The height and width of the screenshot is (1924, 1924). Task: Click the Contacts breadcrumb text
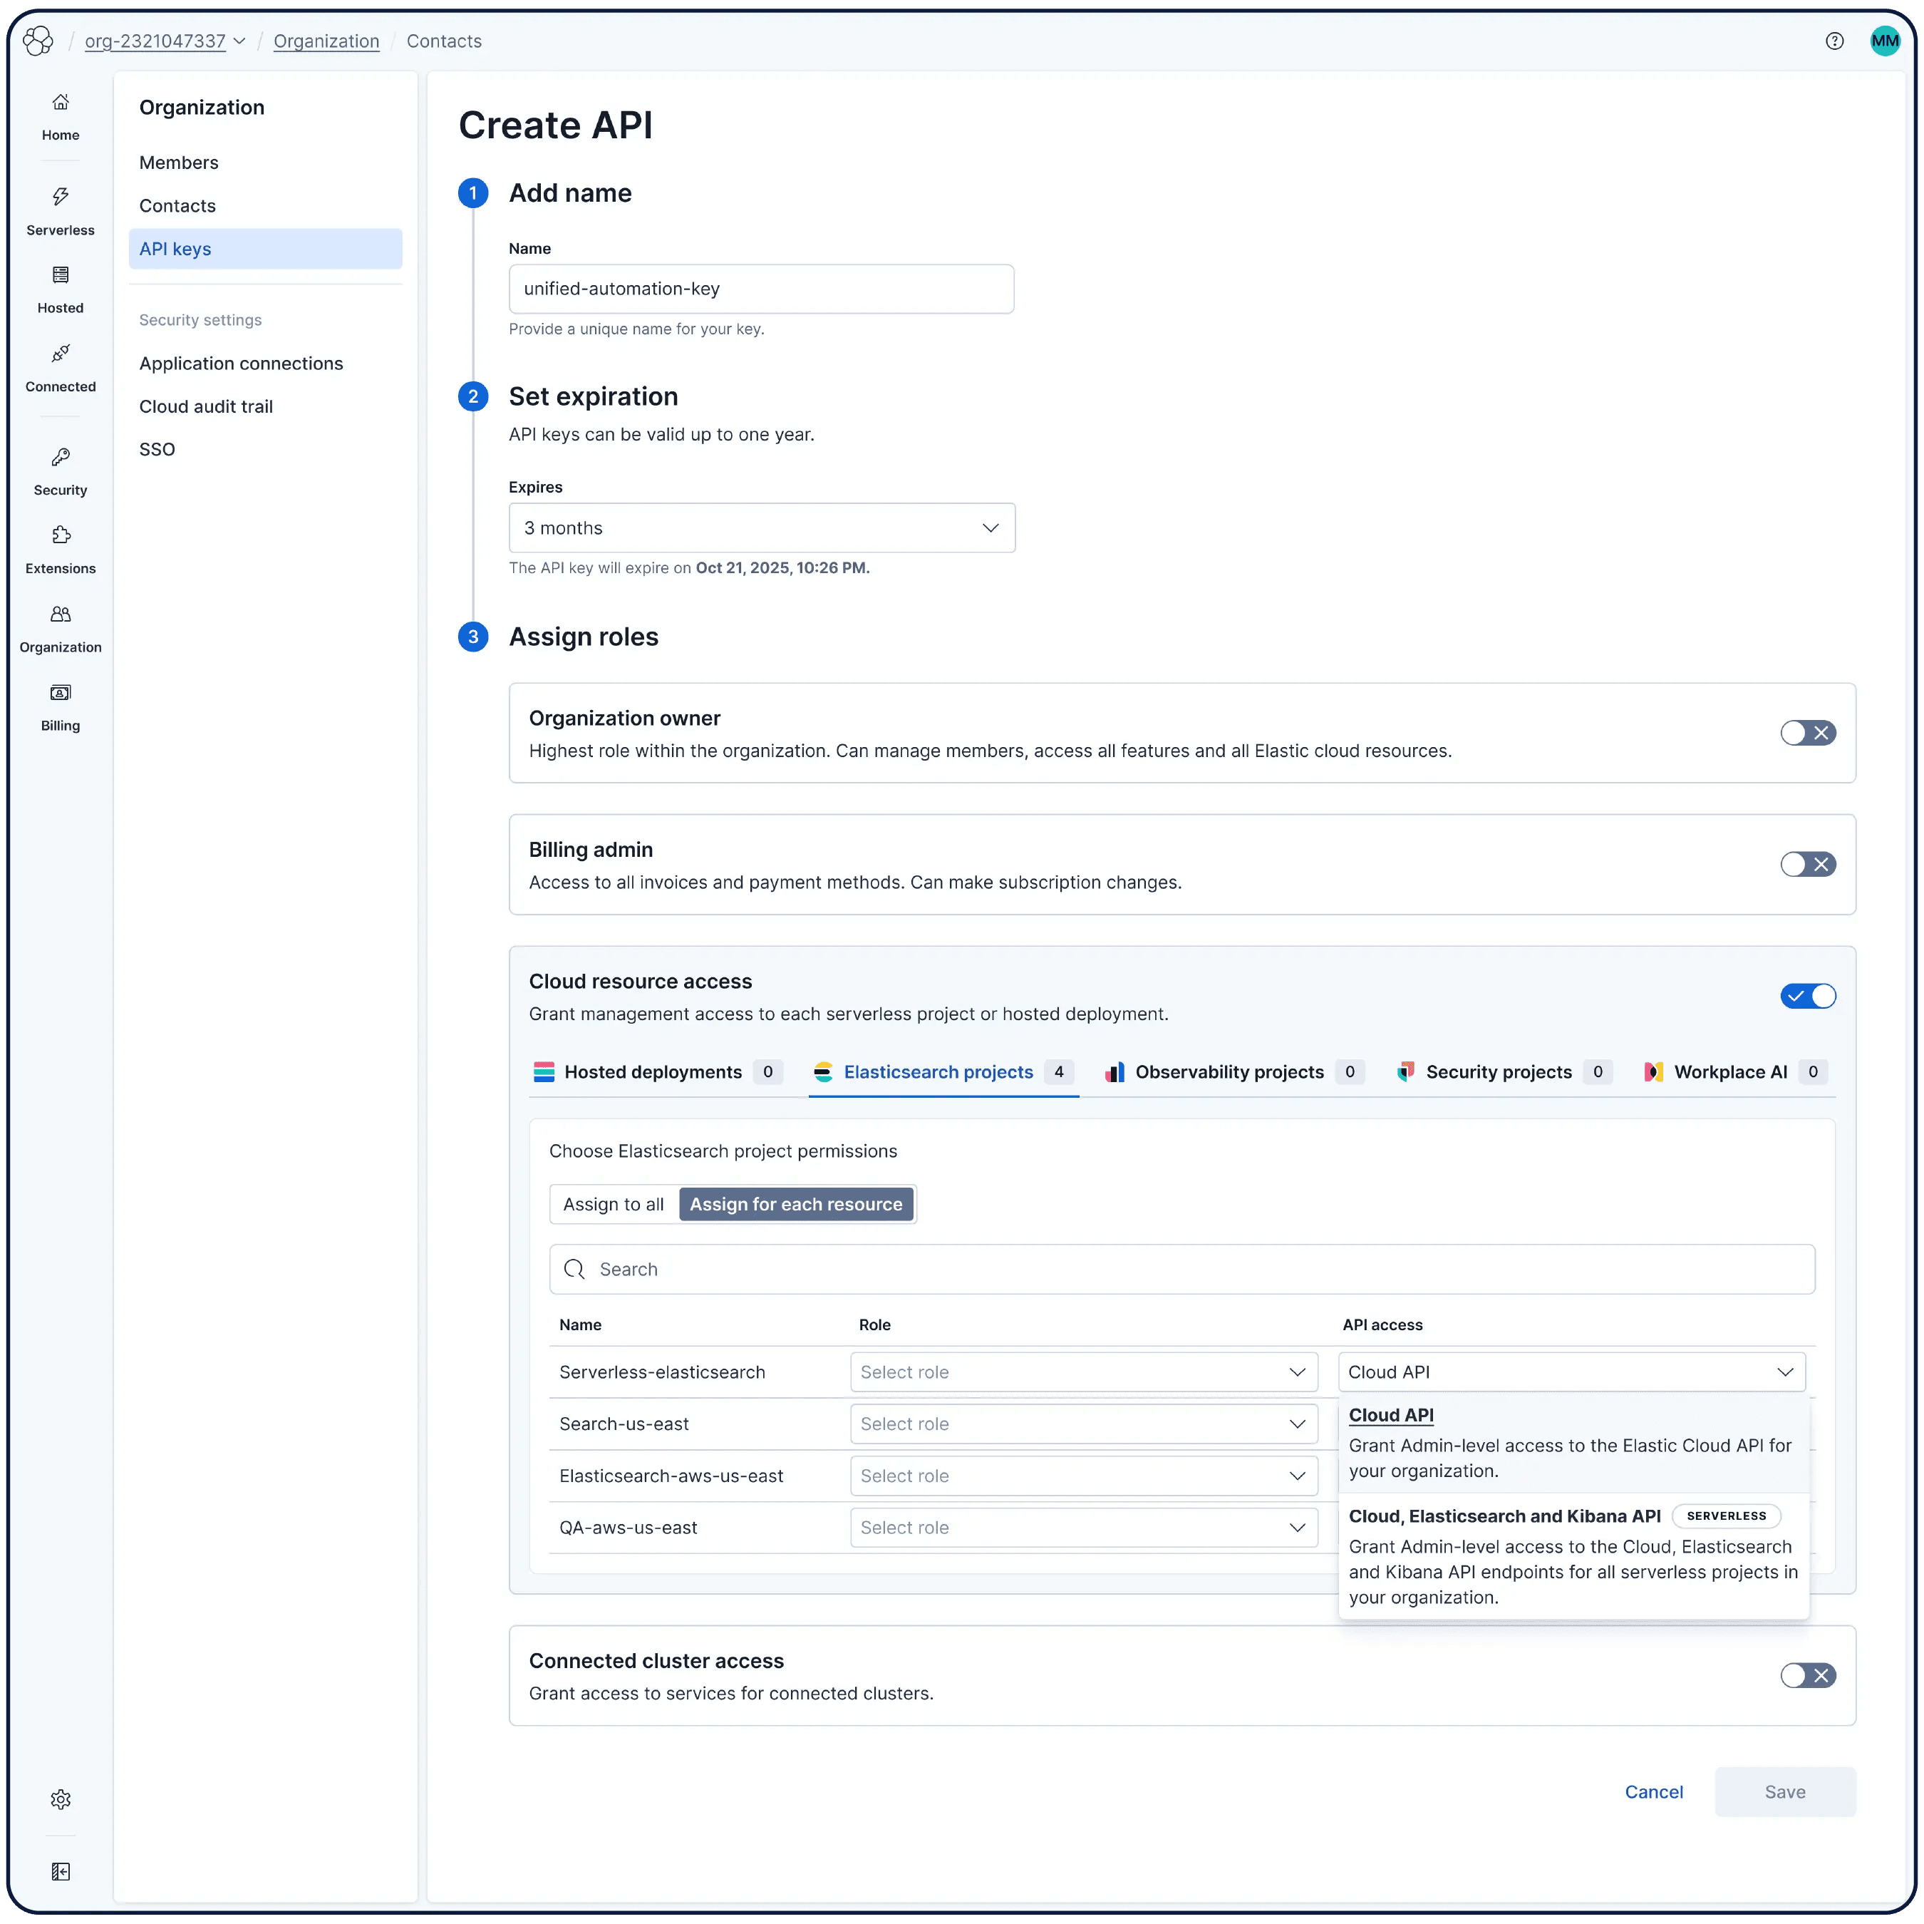(444, 41)
